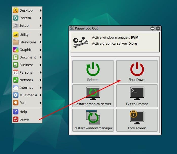Click the Utility yellow icon

(x=16, y=35)
